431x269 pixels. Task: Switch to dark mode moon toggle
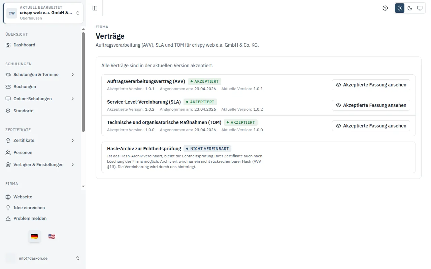(410, 8)
